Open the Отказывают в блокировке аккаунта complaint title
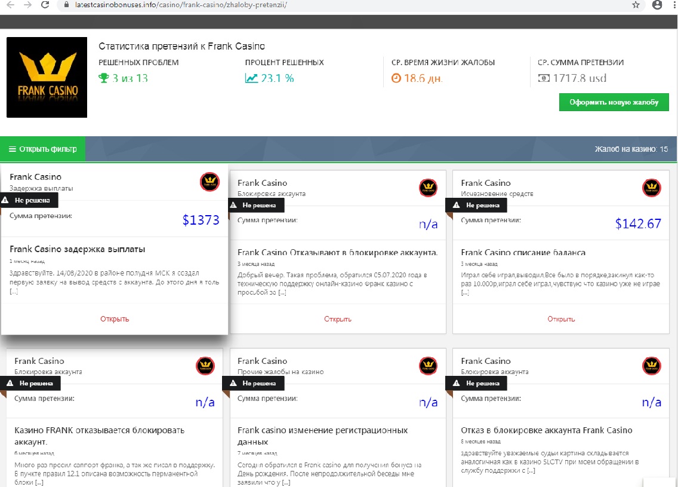The width and height of the screenshot is (678, 487). coord(338,252)
